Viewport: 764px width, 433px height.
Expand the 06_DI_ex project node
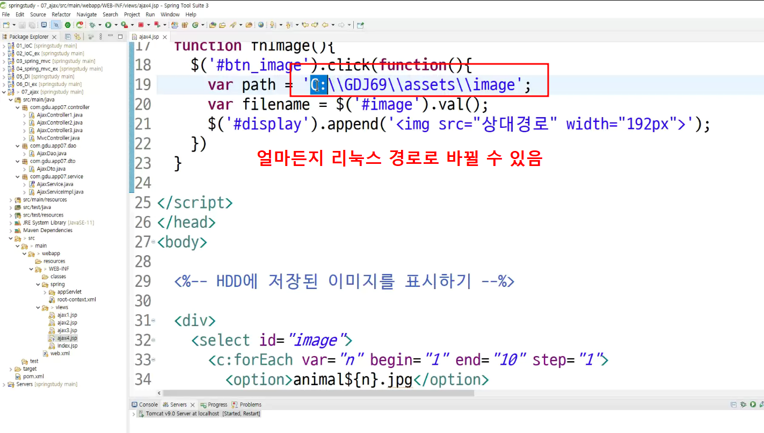coord(4,84)
